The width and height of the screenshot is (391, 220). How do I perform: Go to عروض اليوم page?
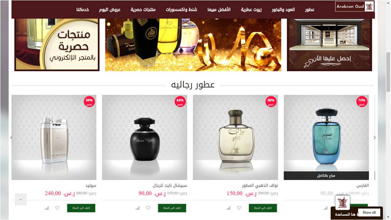pos(110,10)
